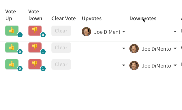Expand third row Upvotes dropdown arrow
Viewport: 182px width, 110px height.
(124, 65)
